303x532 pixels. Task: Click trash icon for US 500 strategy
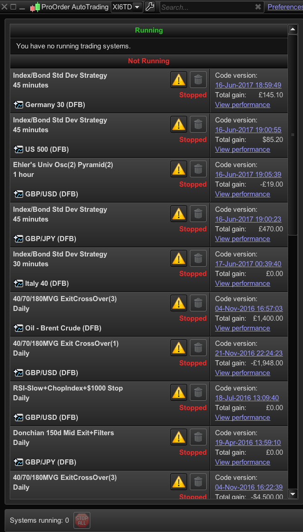coord(198,125)
